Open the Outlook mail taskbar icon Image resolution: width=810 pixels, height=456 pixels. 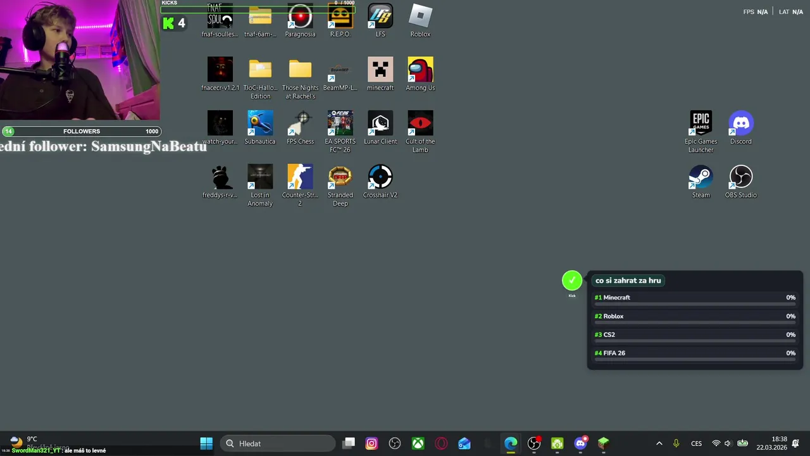pos(464,443)
